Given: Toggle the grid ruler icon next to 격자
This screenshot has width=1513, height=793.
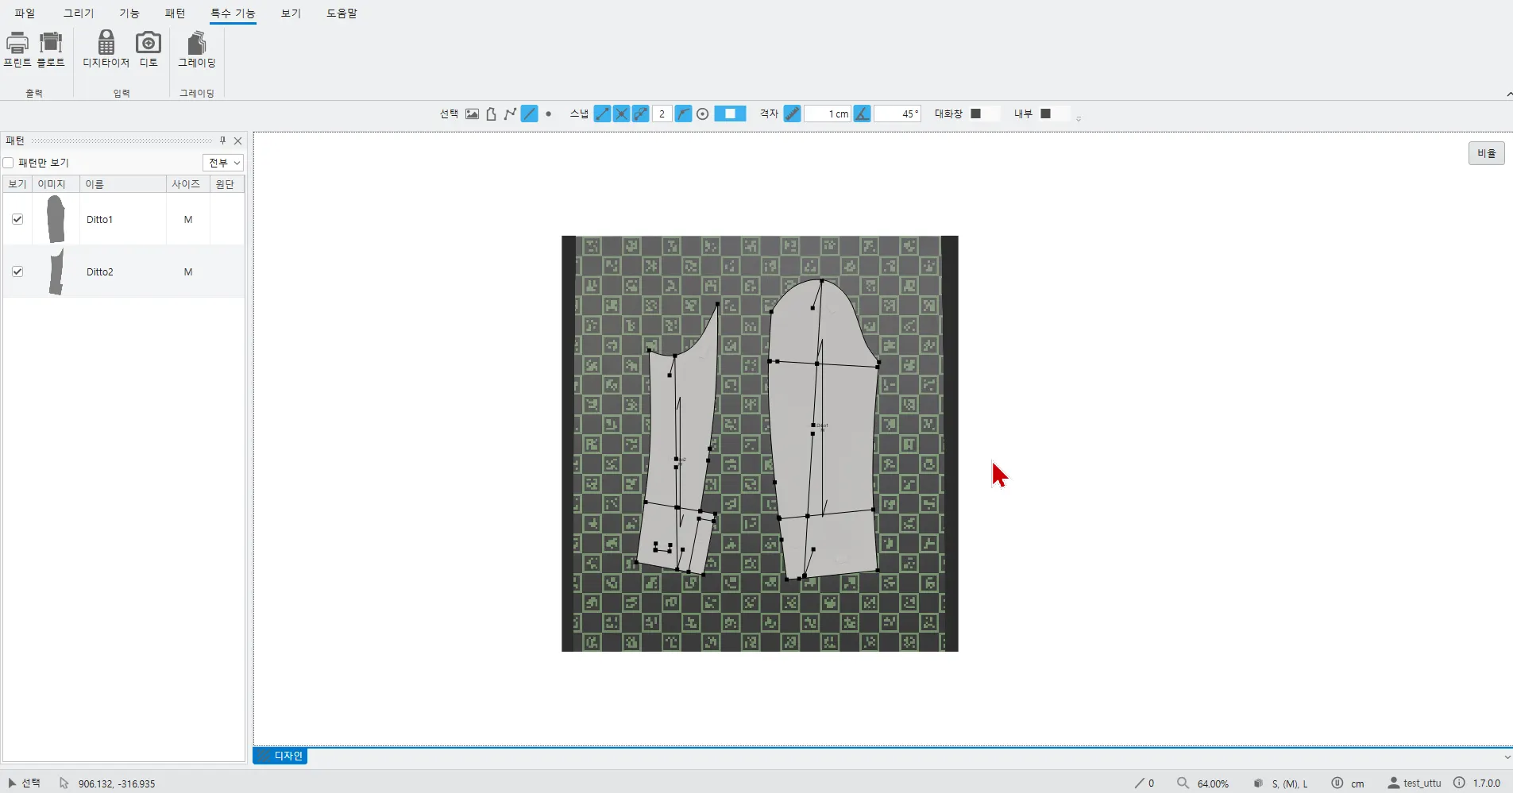Looking at the screenshot, I should tap(792, 114).
